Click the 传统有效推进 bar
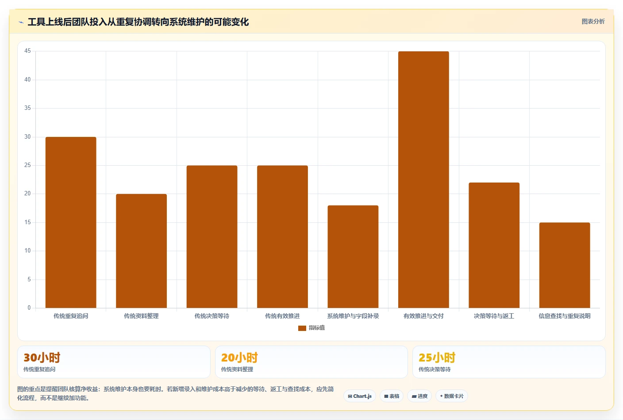This screenshot has height=420, width=623. coord(282,237)
